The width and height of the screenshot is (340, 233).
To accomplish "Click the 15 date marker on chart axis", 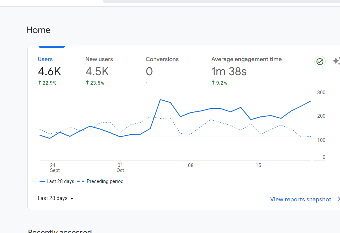I will (x=258, y=165).
